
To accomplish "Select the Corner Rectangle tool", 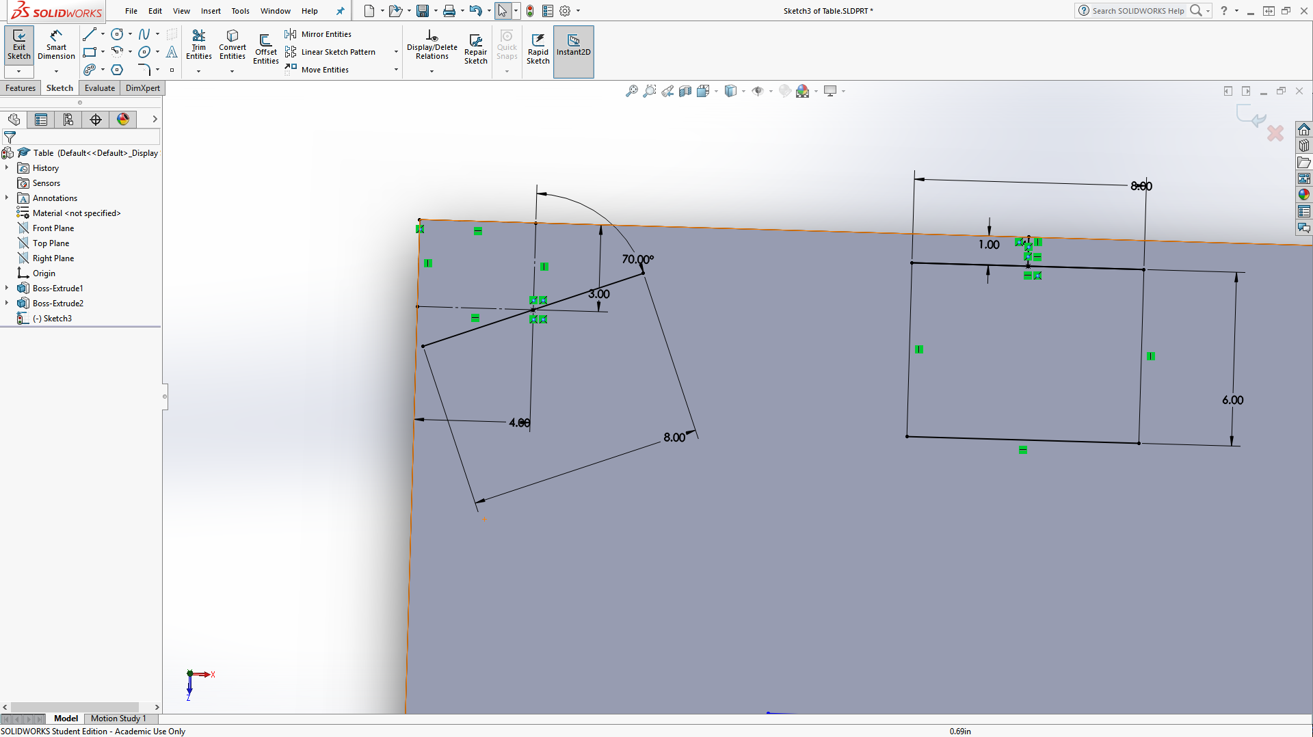I will coord(90,52).
